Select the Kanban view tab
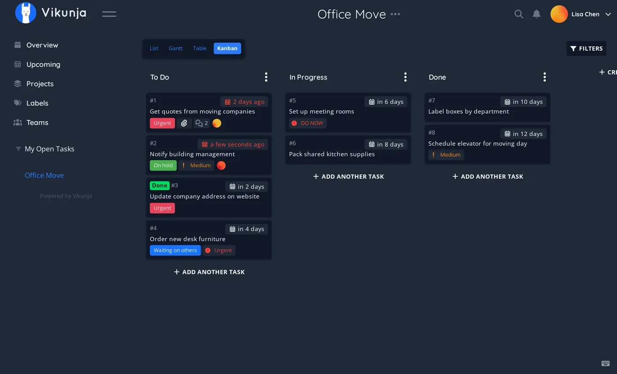This screenshot has width=617, height=374. 227,48
